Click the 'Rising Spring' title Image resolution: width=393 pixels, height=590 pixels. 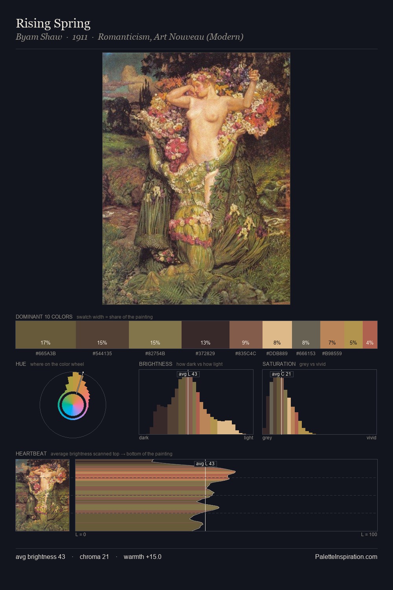tap(53, 23)
